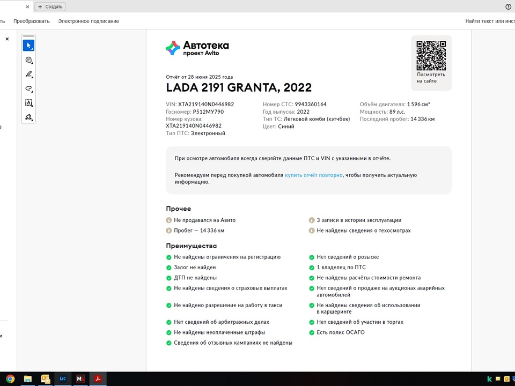Pick the freehand lasso draw tool

28,88
